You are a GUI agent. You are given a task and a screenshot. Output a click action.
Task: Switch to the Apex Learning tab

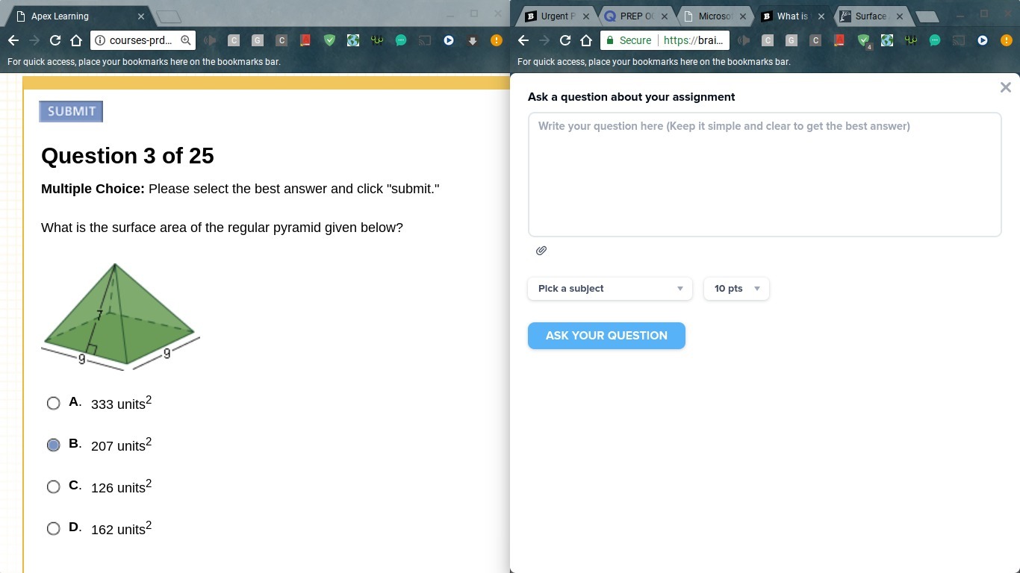[78, 16]
